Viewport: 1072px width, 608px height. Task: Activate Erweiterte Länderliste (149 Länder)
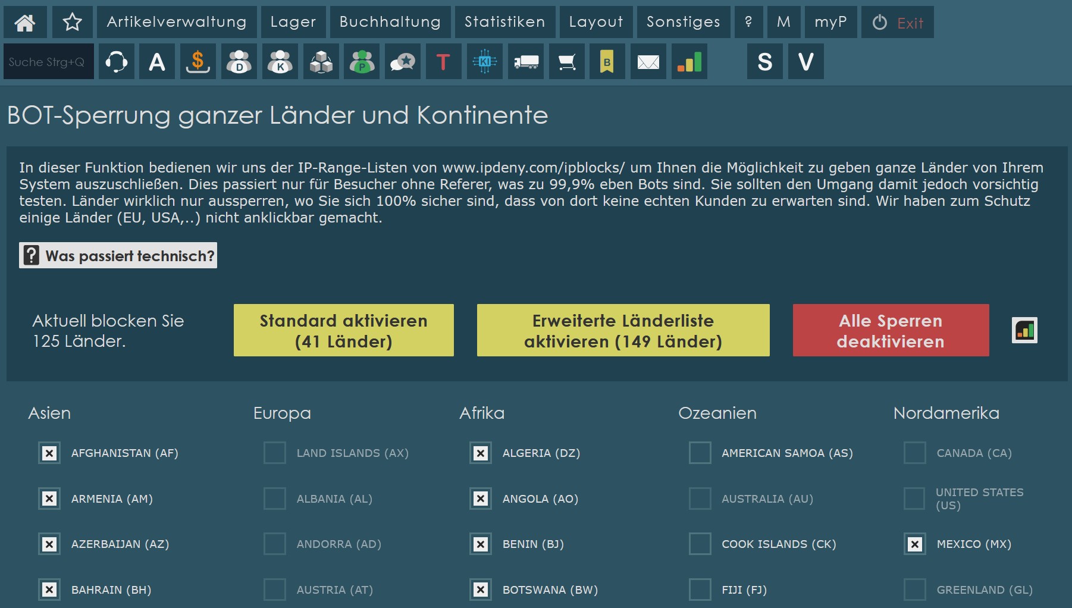pyautogui.click(x=623, y=330)
